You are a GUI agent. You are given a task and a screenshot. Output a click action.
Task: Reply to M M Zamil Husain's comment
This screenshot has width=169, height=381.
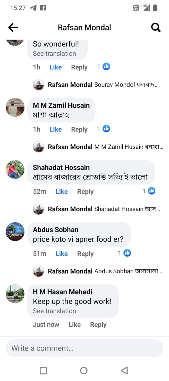pos(79,129)
